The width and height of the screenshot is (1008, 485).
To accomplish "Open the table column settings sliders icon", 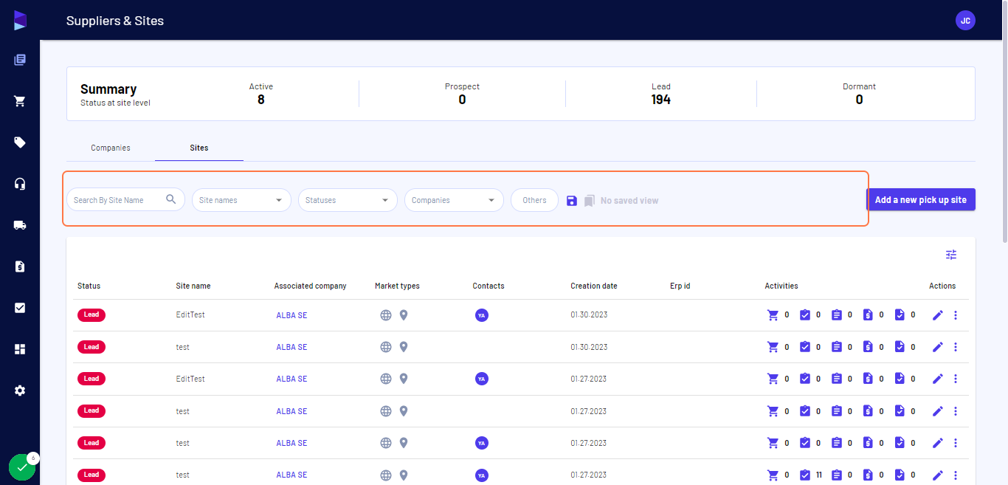I will (951, 255).
